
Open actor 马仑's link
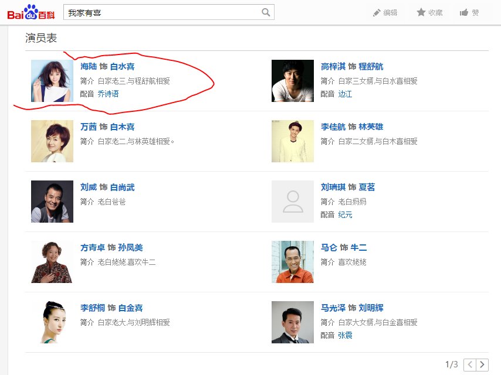[329, 248]
